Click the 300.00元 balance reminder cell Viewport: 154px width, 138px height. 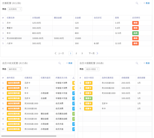[x=126, y=93]
